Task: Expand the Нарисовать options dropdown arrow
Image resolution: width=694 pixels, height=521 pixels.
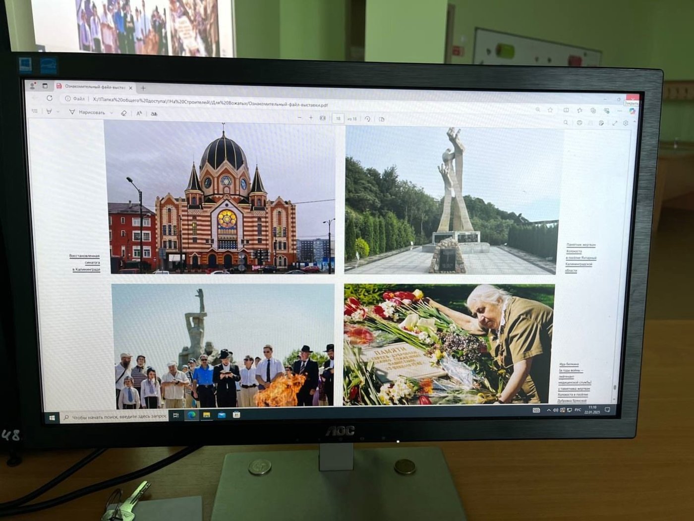Action: (112, 113)
